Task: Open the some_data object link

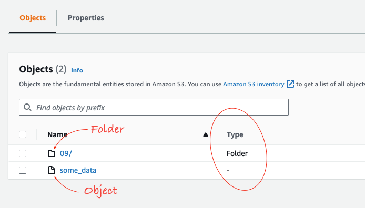Action: (x=78, y=170)
